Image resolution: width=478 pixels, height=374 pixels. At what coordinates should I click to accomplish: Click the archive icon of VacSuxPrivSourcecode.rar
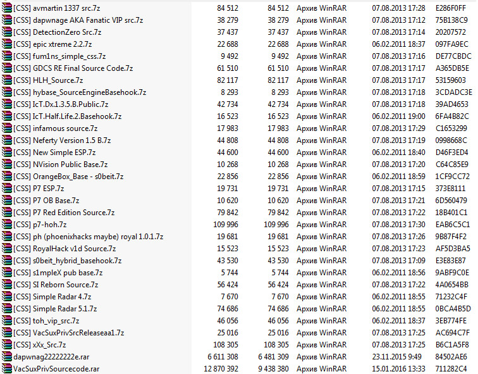click(x=7, y=369)
